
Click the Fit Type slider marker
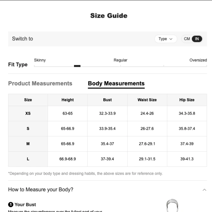[77, 66]
